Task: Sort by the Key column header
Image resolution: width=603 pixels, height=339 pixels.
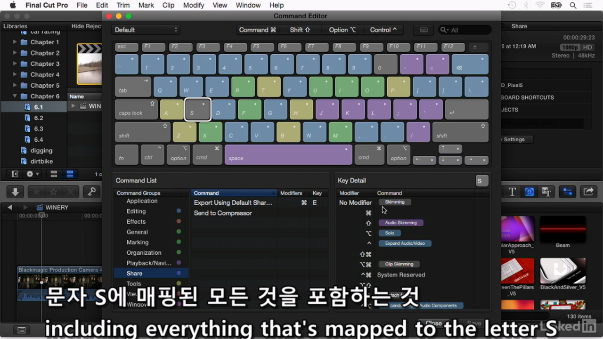Action: (318, 193)
